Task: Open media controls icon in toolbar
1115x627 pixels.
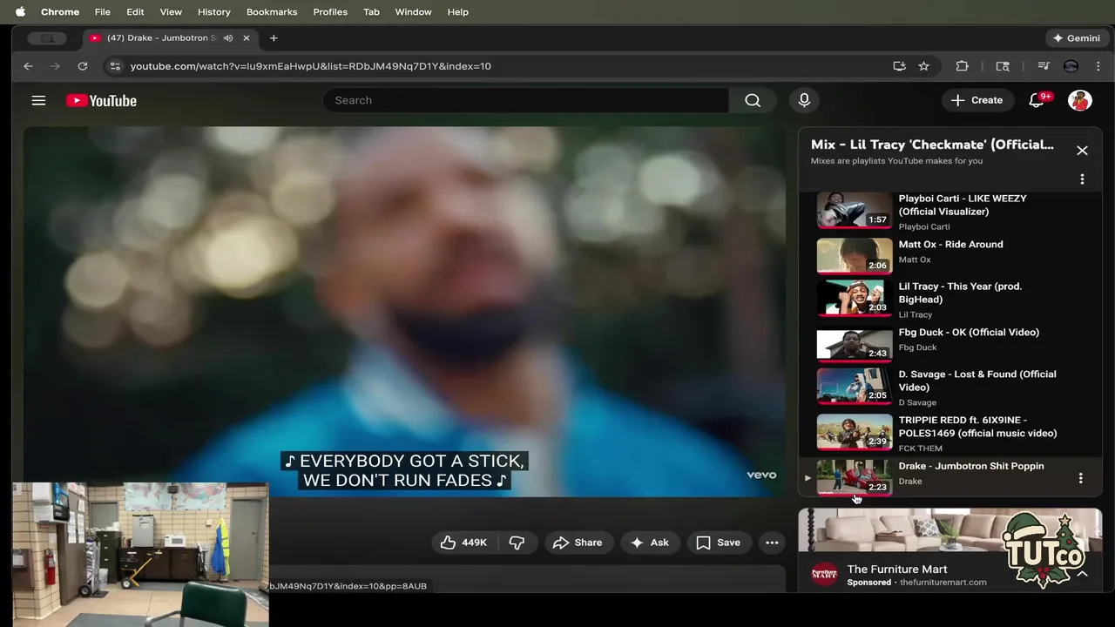Action: [1043, 66]
